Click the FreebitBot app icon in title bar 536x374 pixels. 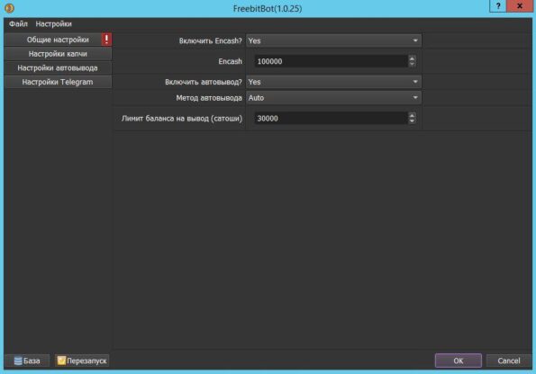(x=9, y=8)
